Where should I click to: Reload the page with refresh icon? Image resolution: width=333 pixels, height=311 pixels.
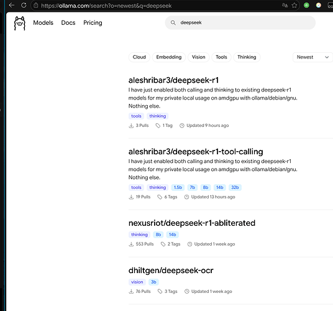(x=24, y=5)
